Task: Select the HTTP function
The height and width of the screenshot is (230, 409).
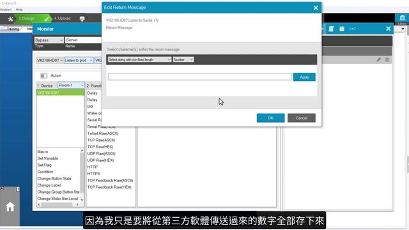Action: point(92,167)
